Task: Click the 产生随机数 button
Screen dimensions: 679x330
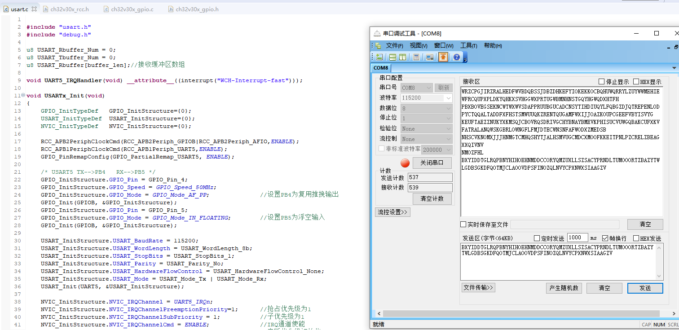Action: pyautogui.click(x=564, y=288)
